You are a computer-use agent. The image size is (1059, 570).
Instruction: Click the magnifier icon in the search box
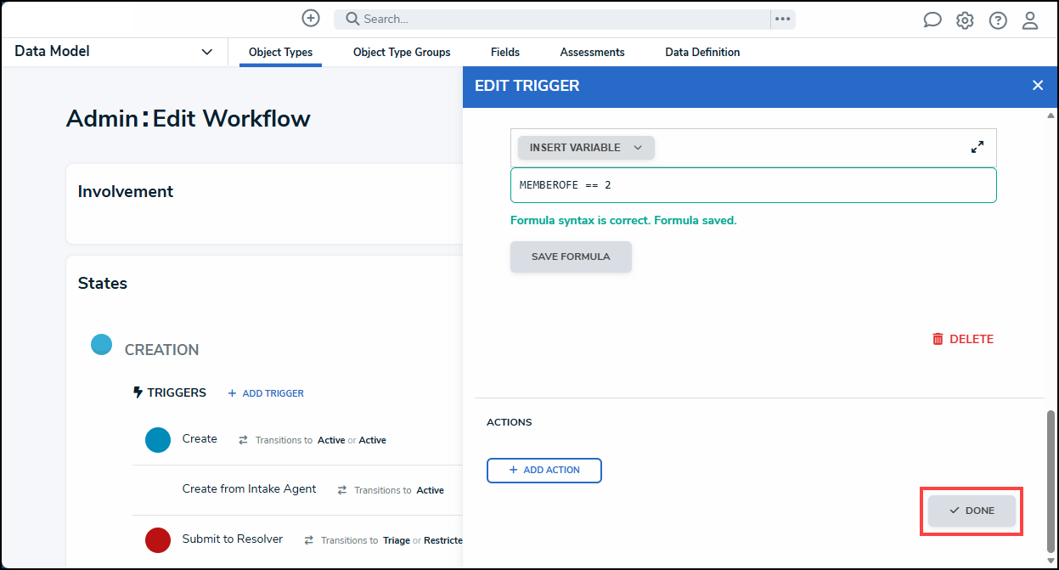click(x=352, y=19)
